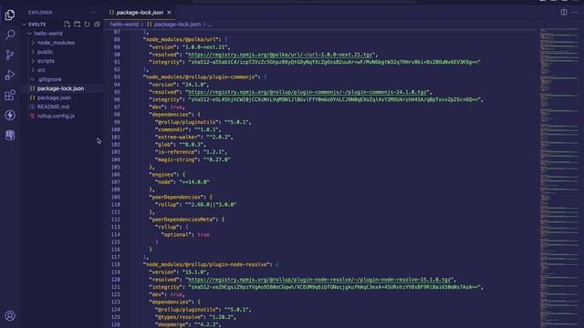584x328 pixels.
Task: Open the Accounts menu icon
Action: pyautogui.click(x=10, y=316)
